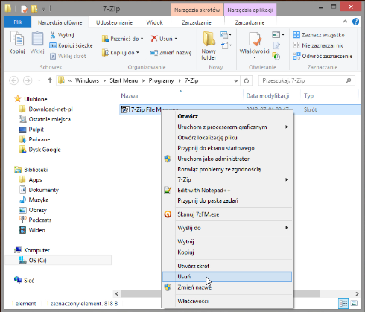Click the Wytnij scissors button
365x312 pixels.
point(62,35)
